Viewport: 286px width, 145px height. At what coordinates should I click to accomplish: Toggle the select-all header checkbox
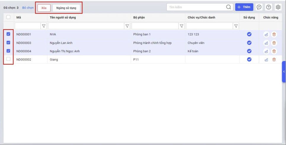pyautogui.click(x=8, y=17)
